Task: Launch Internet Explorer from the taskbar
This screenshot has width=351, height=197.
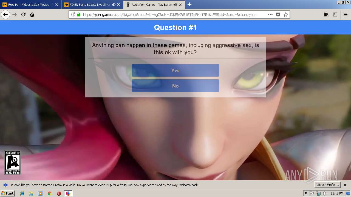Action: [22, 193]
